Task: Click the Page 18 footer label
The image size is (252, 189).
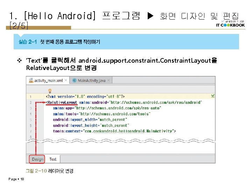Action: 16,179
